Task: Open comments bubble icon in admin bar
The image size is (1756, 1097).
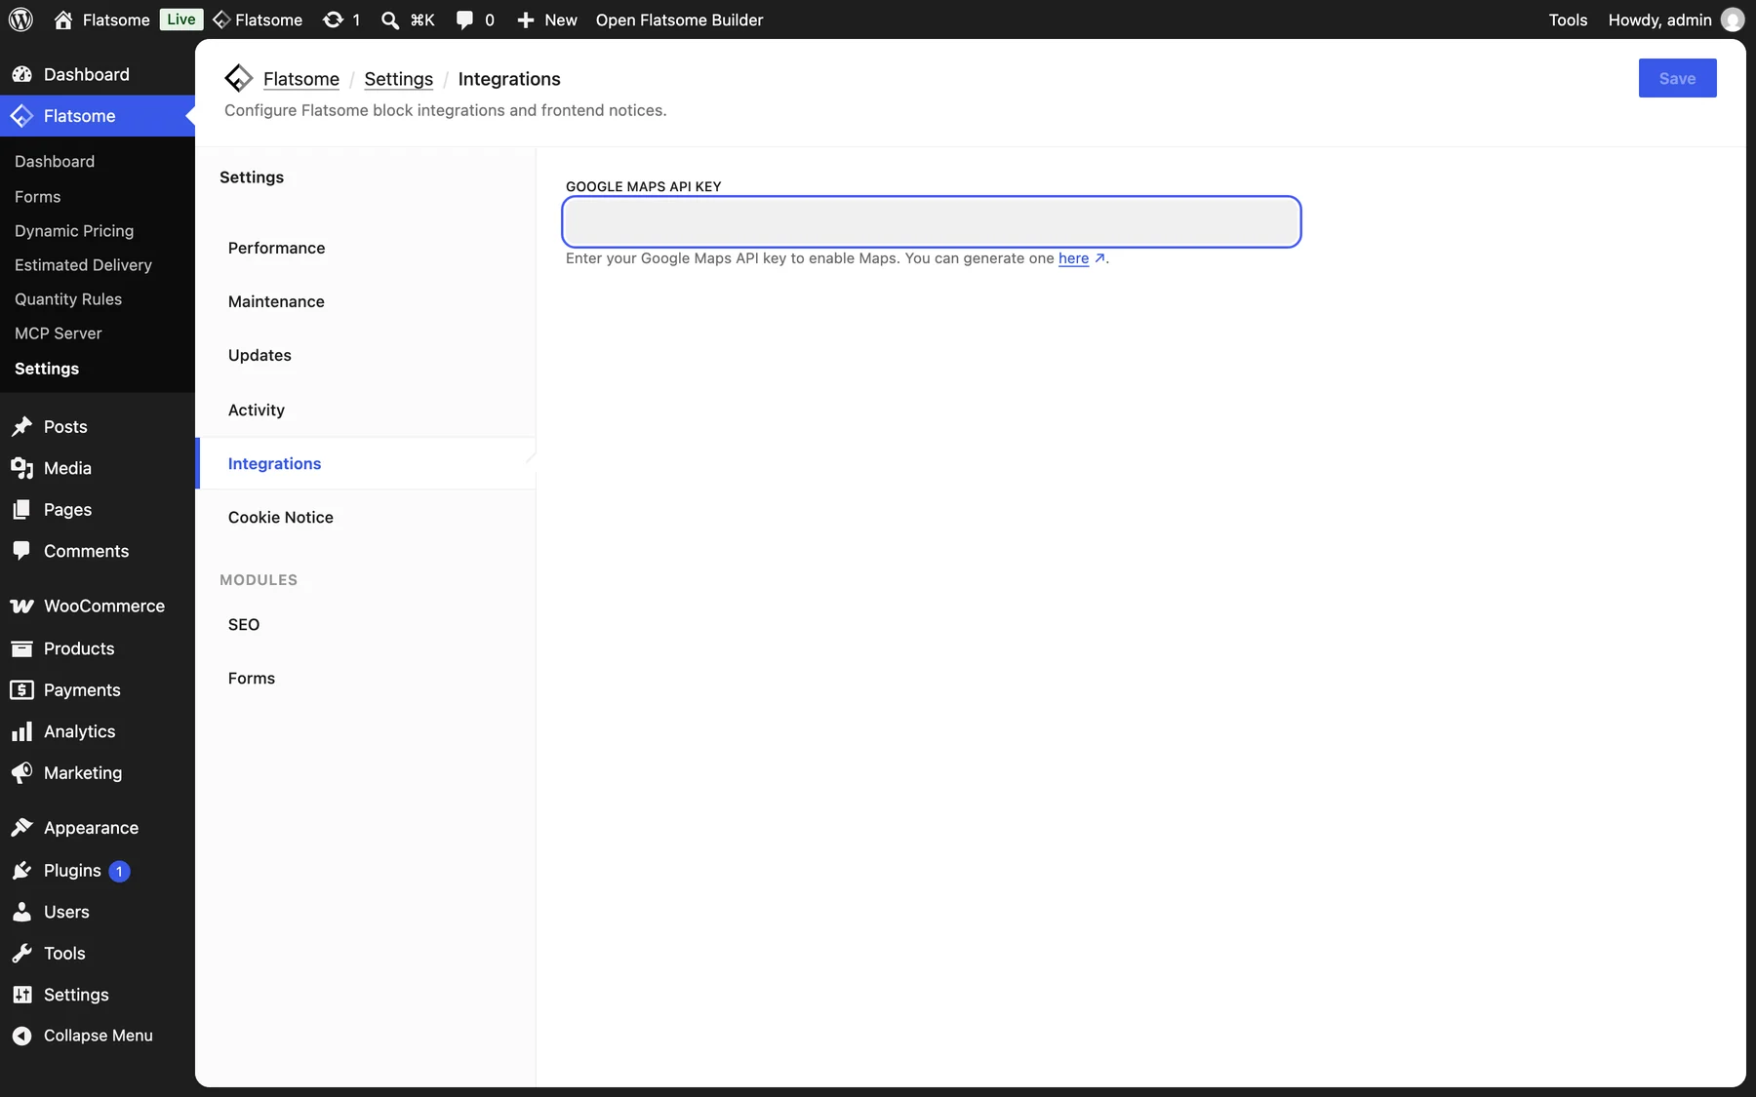Action: pyautogui.click(x=464, y=20)
